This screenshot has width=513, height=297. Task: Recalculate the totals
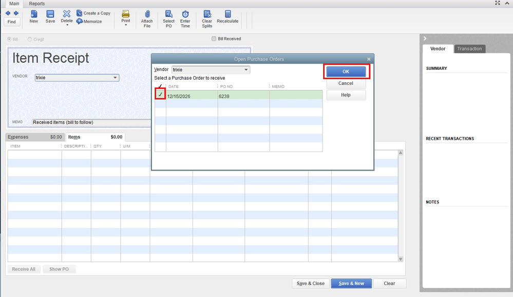(227, 16)
